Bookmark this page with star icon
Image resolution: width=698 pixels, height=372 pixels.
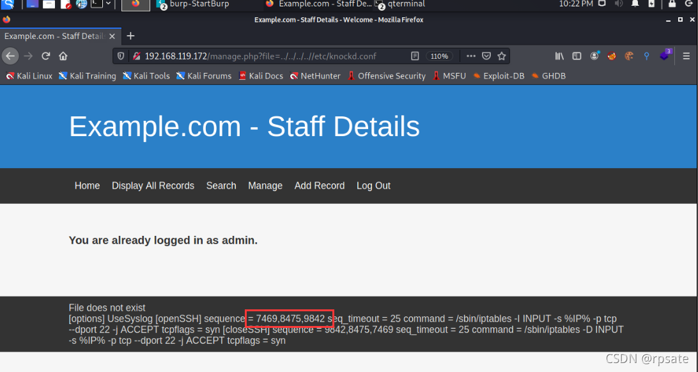[502, 56]
